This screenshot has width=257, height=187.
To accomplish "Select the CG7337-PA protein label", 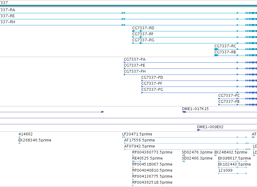I will point(135,59).
